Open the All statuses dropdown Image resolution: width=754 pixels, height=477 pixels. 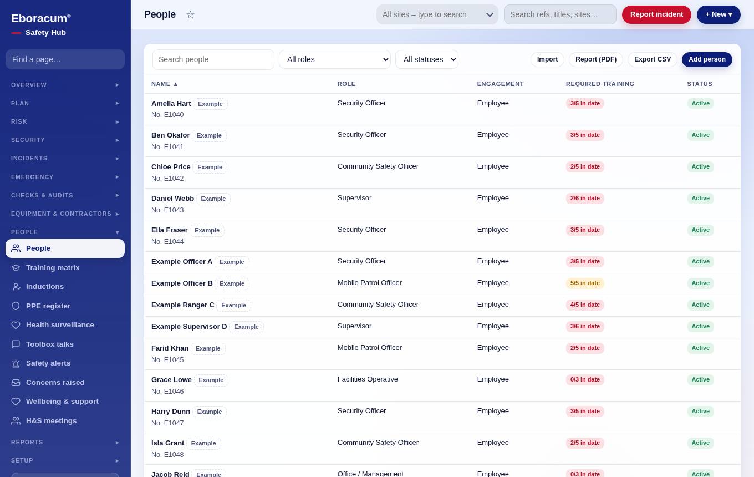[427, 59]
